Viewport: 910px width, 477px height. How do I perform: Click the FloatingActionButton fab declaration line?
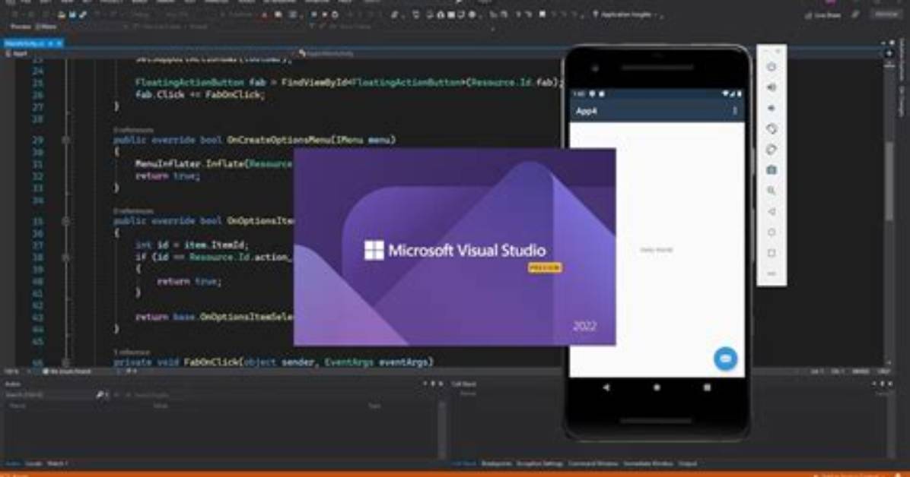[349, 82]
